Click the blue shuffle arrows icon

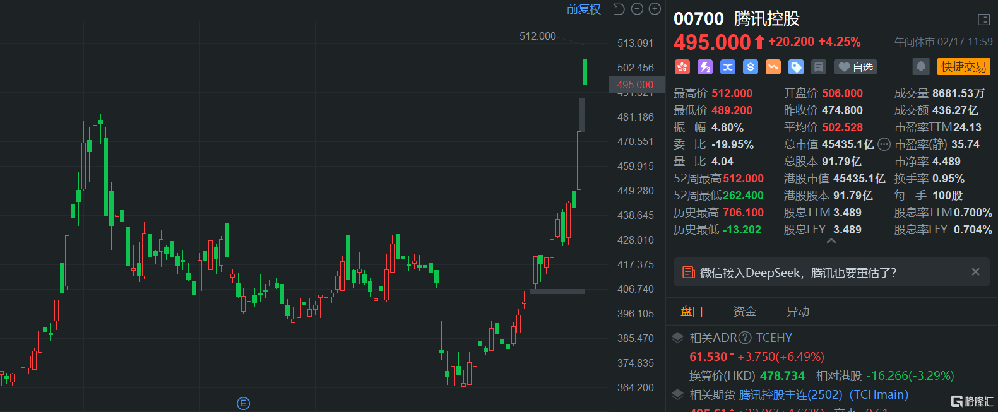click(x=728, y=67)
